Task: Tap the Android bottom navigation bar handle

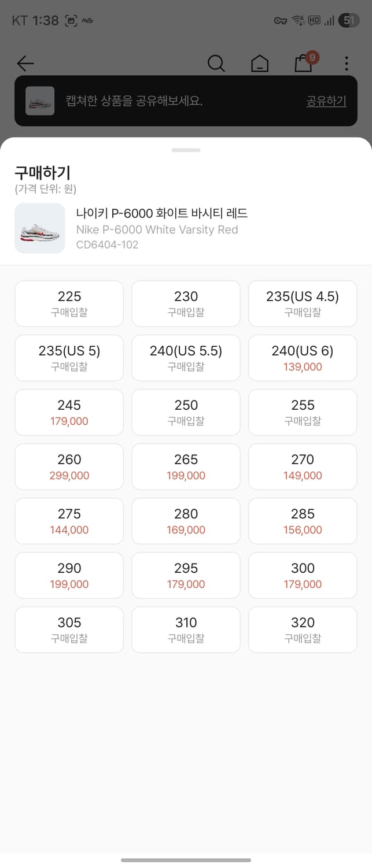Action: 186,860
